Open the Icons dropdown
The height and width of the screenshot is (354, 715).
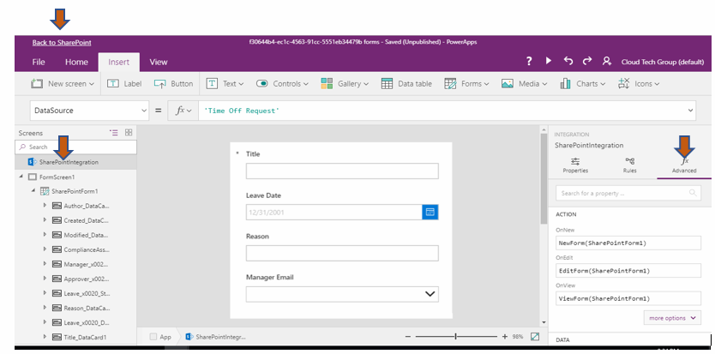click(639, 83)
